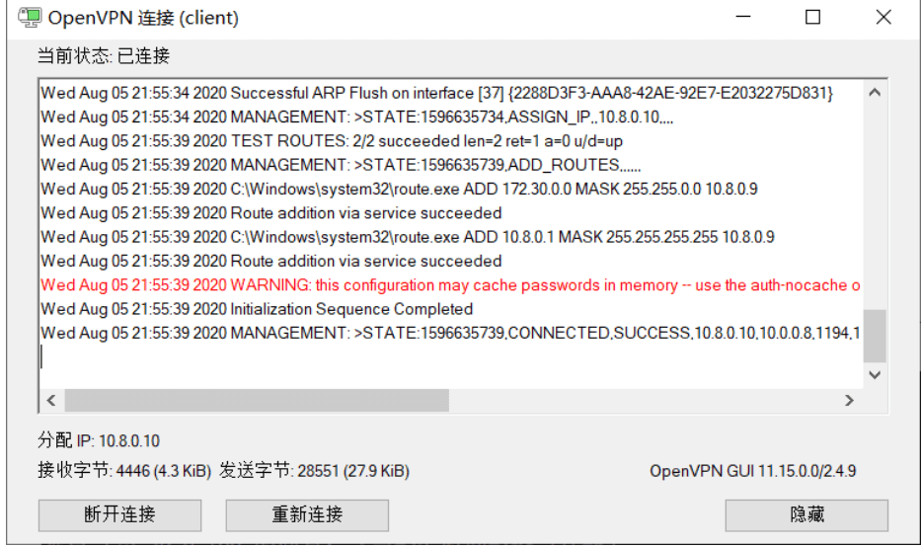Minimize the OpenVPN connection window

tap(743, 17)
